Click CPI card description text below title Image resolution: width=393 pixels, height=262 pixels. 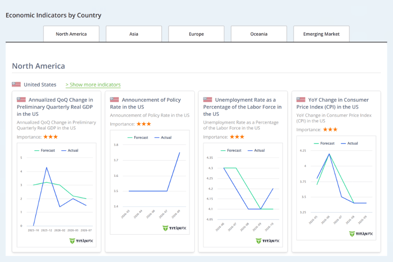[x=334, y=118]
